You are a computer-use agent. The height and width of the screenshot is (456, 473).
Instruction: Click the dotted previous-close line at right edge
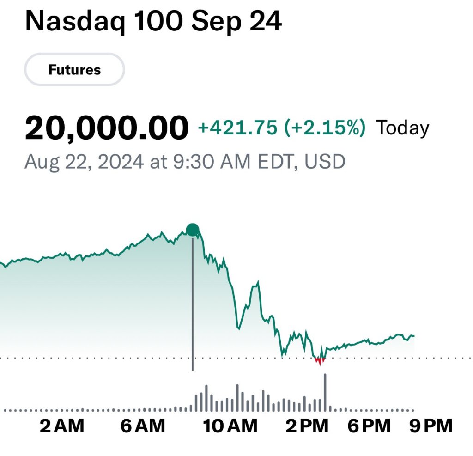tap(462, 358)
